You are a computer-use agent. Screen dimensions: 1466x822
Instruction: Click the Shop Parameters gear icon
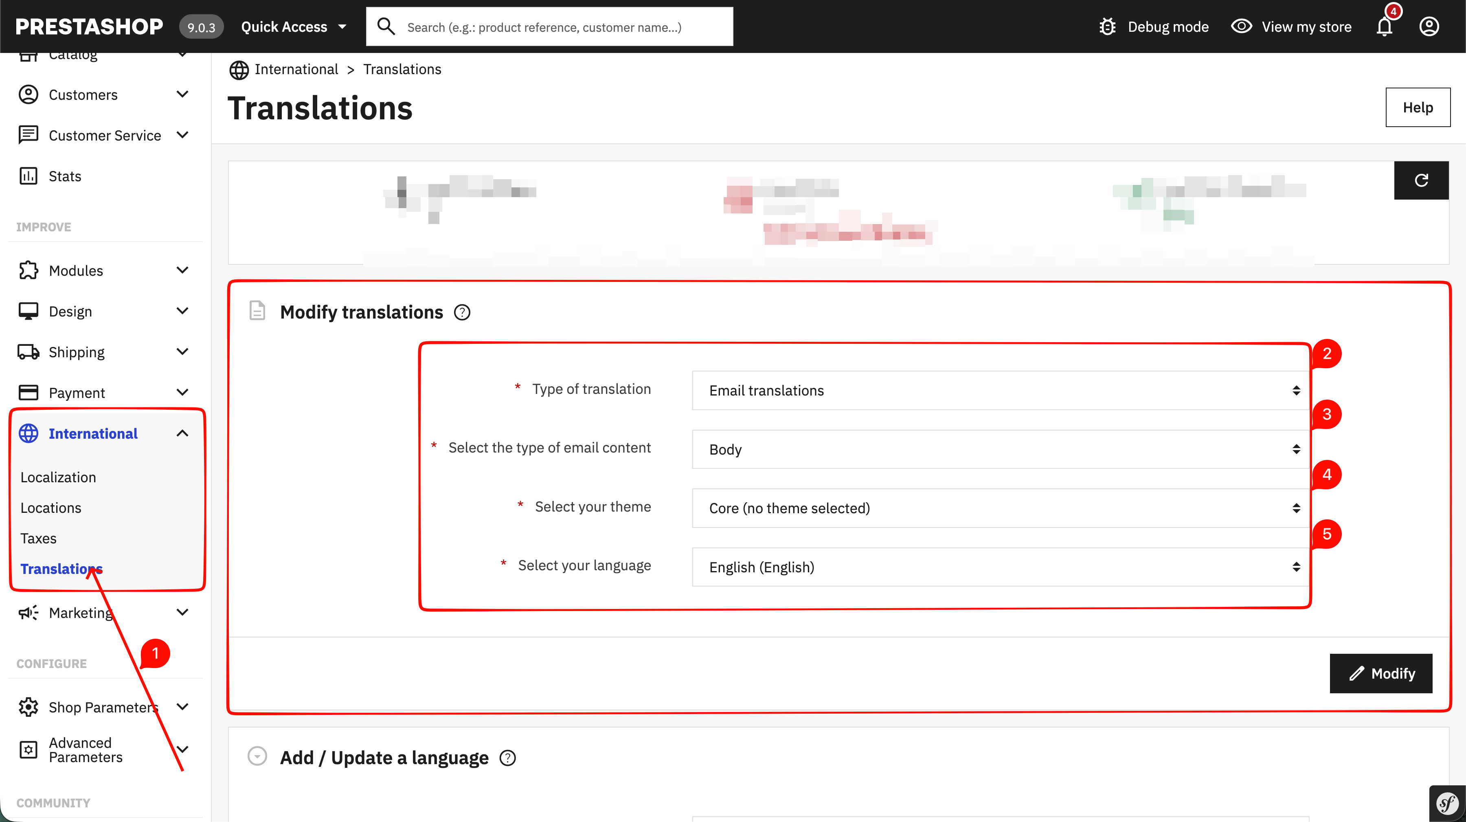(x=29, y=707)
